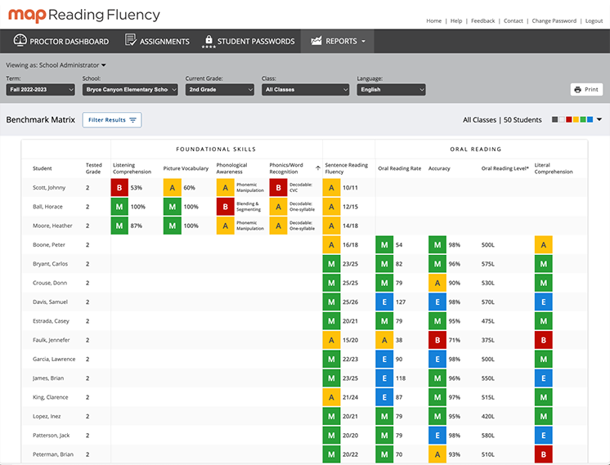This screenshot has height=465, width=610.
Task: Click the Assignments clipboard icon
Action: coord(131,41)
